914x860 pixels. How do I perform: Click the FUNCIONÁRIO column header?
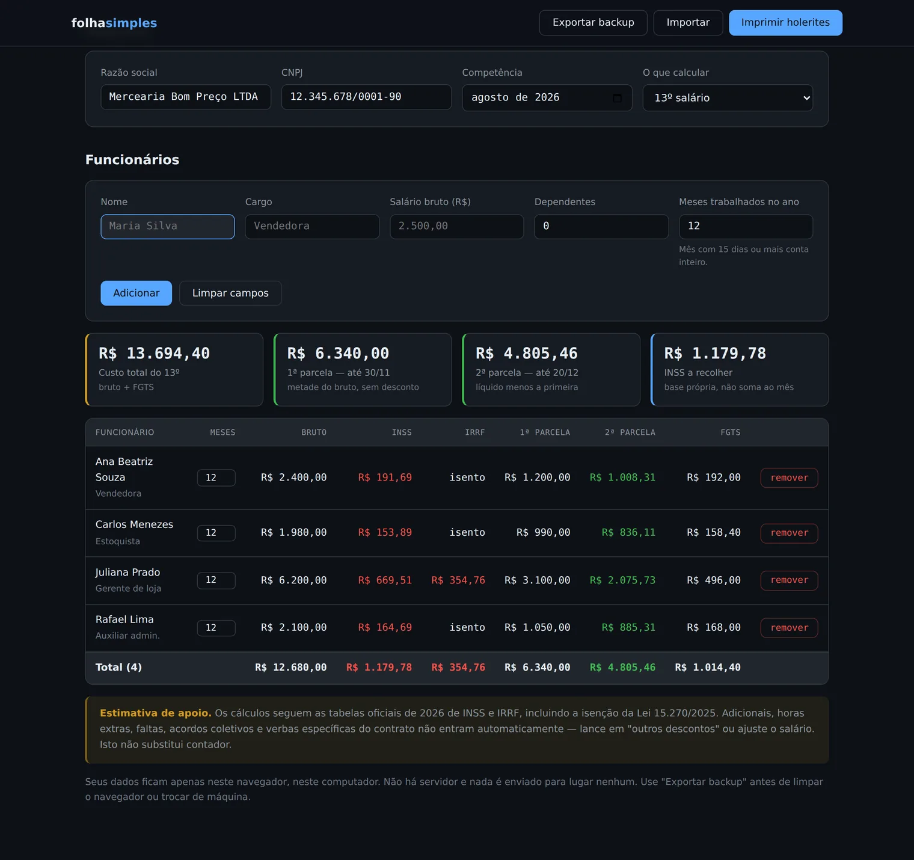125,432
